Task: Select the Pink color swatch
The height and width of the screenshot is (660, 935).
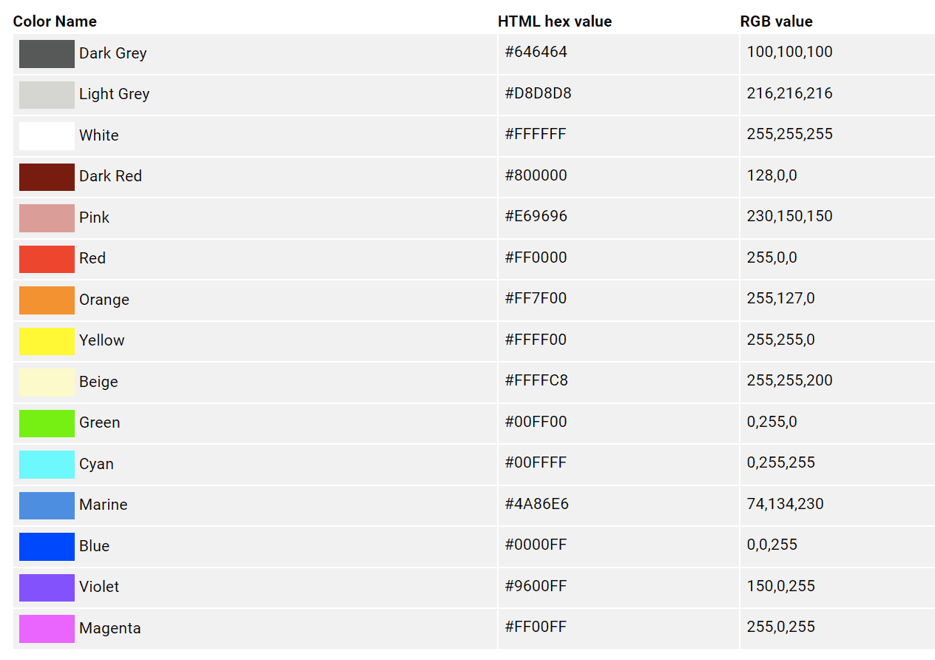Action: [47, 218]
